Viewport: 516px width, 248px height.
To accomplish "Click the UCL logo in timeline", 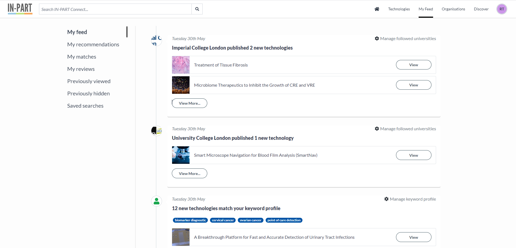I will click(x=157, y=131).
